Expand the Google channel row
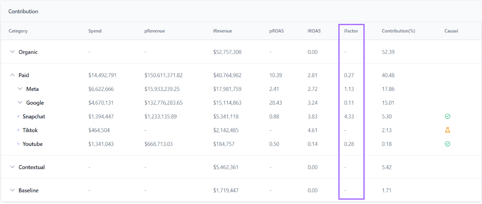 20,103
